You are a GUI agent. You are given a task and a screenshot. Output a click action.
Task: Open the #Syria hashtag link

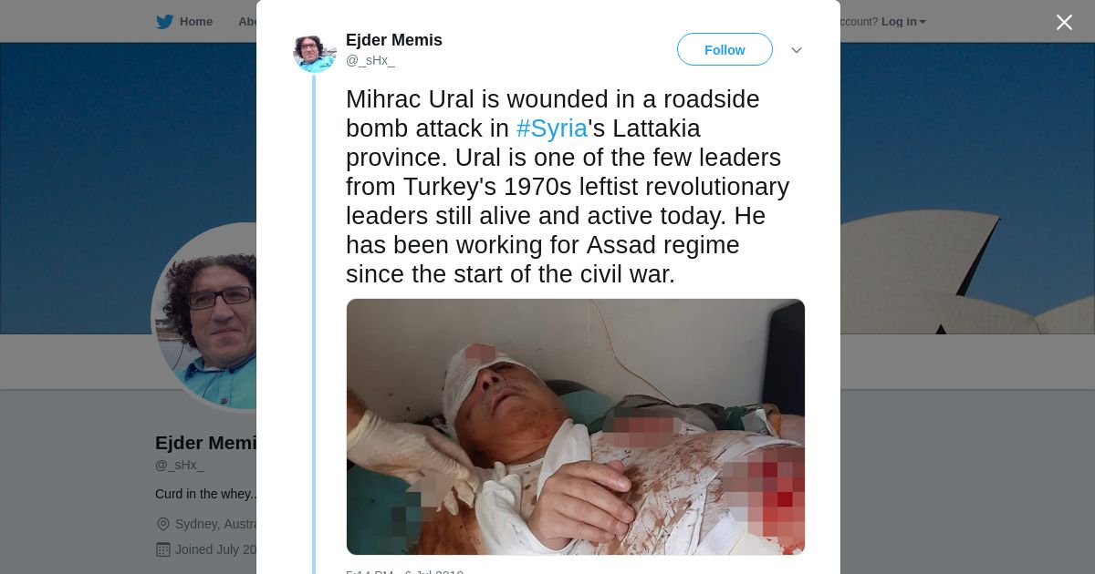click(552, 128)
